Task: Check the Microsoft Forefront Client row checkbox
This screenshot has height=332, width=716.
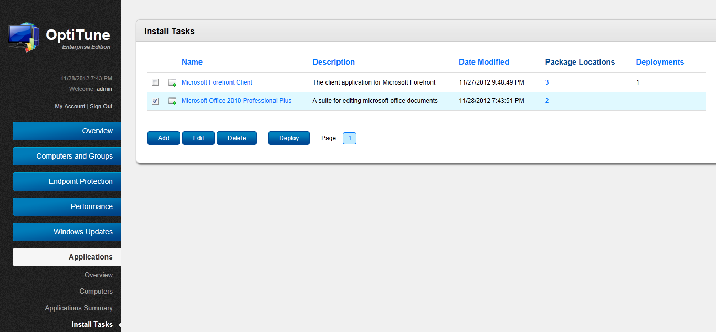Action: (x=155, y=82)
